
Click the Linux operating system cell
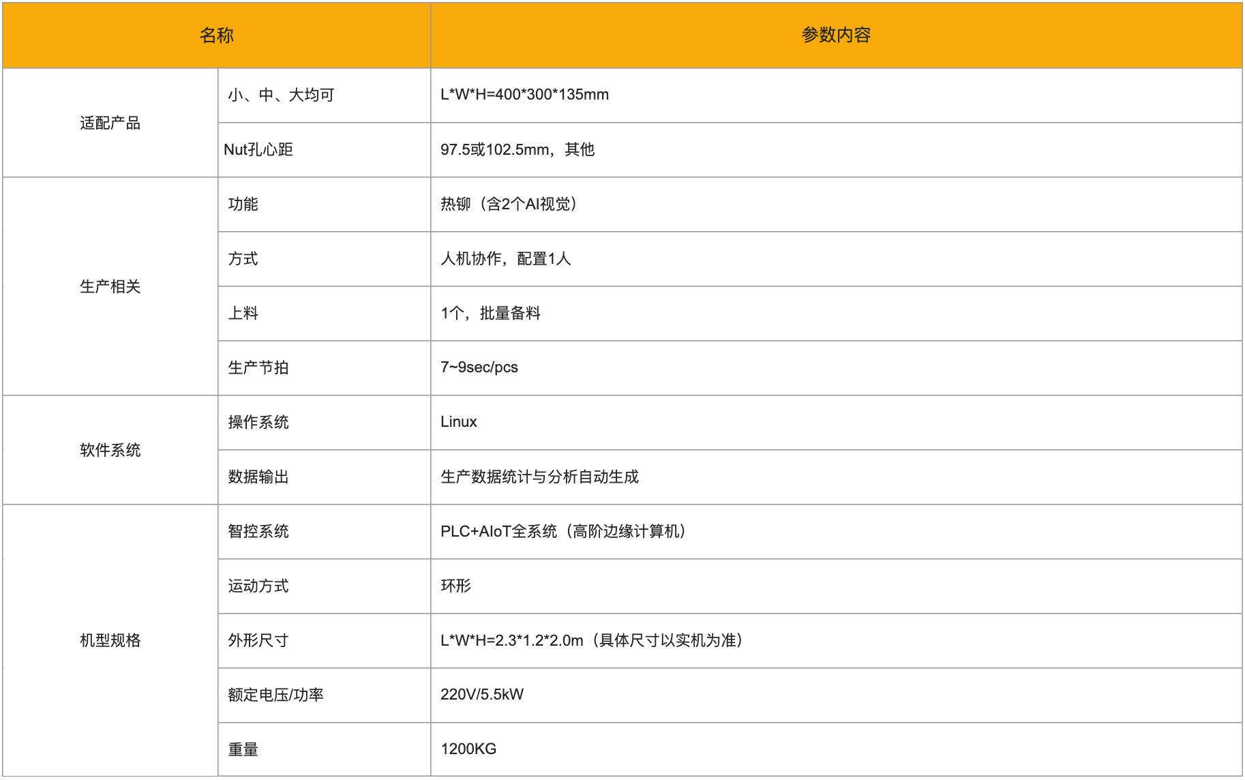(x=458, y=422)
